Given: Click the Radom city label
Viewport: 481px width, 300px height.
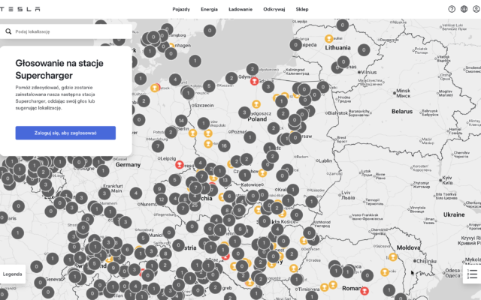Looking at the screenshot, I should point(302,157).
